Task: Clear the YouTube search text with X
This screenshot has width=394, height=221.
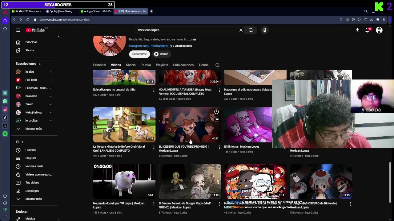Action: [241, 30]
